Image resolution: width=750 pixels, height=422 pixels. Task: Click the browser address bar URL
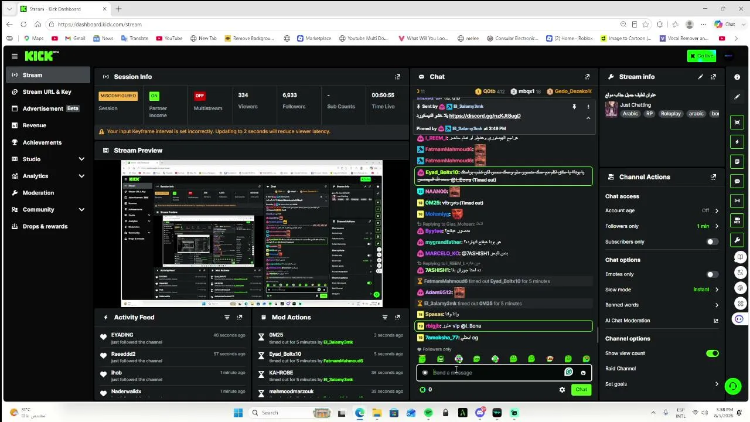100,25
